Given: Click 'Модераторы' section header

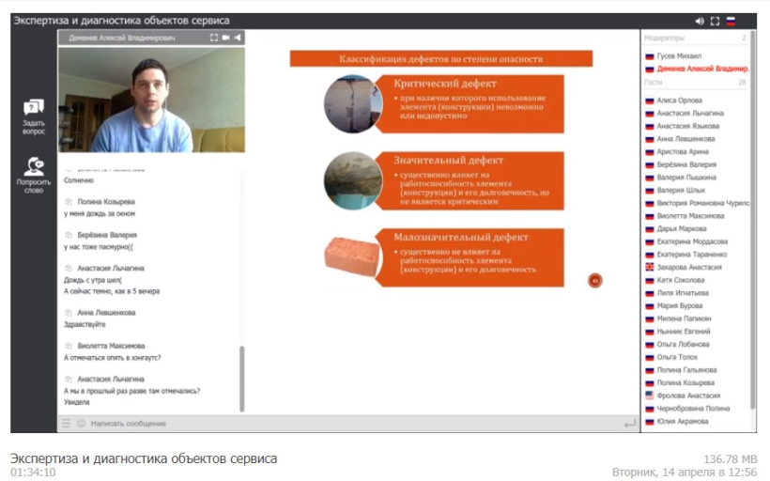Looking at the screenshot, I should click(664, 38).
